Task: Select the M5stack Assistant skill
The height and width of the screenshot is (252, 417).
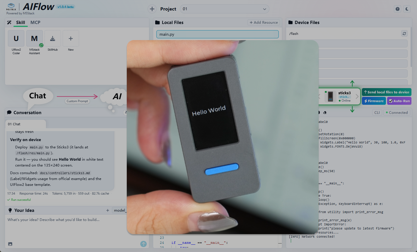Action: (35, 38)
